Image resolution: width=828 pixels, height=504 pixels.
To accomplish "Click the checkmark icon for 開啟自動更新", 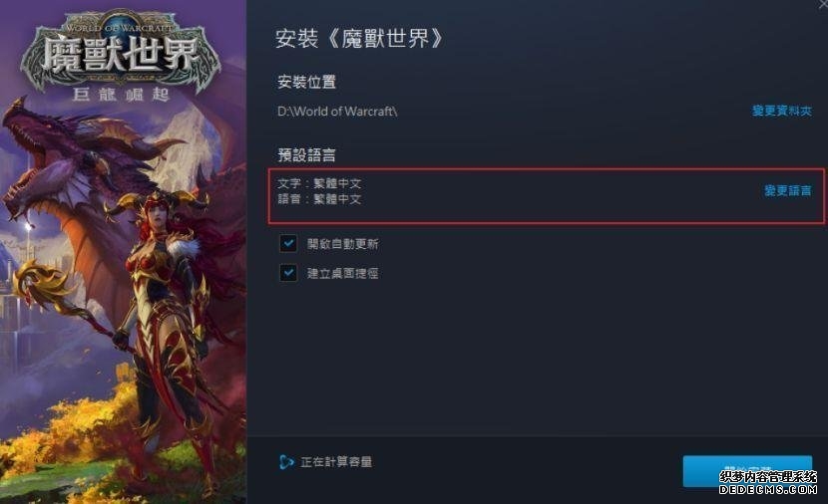I will coord(288,243).
